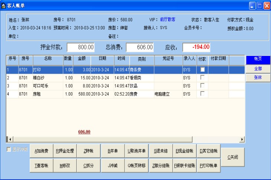This screenshot has width=271, height=180.
Task: Click the A加消费 button
Action: coord(42,151)
